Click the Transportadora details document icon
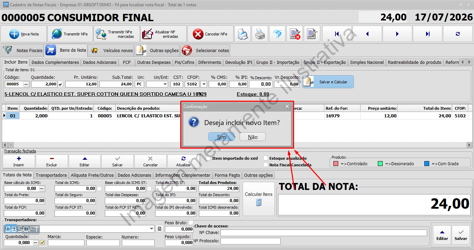This screenshot has width=474, height=250. (159, 229)
